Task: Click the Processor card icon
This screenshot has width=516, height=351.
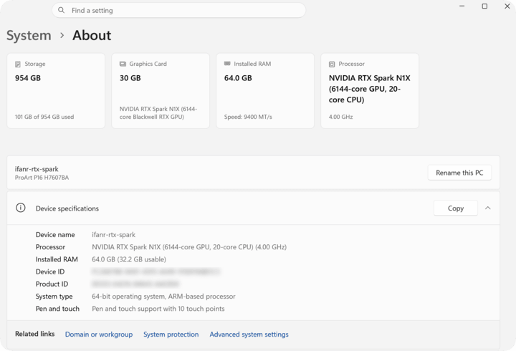Action: (x=332, y=64)
